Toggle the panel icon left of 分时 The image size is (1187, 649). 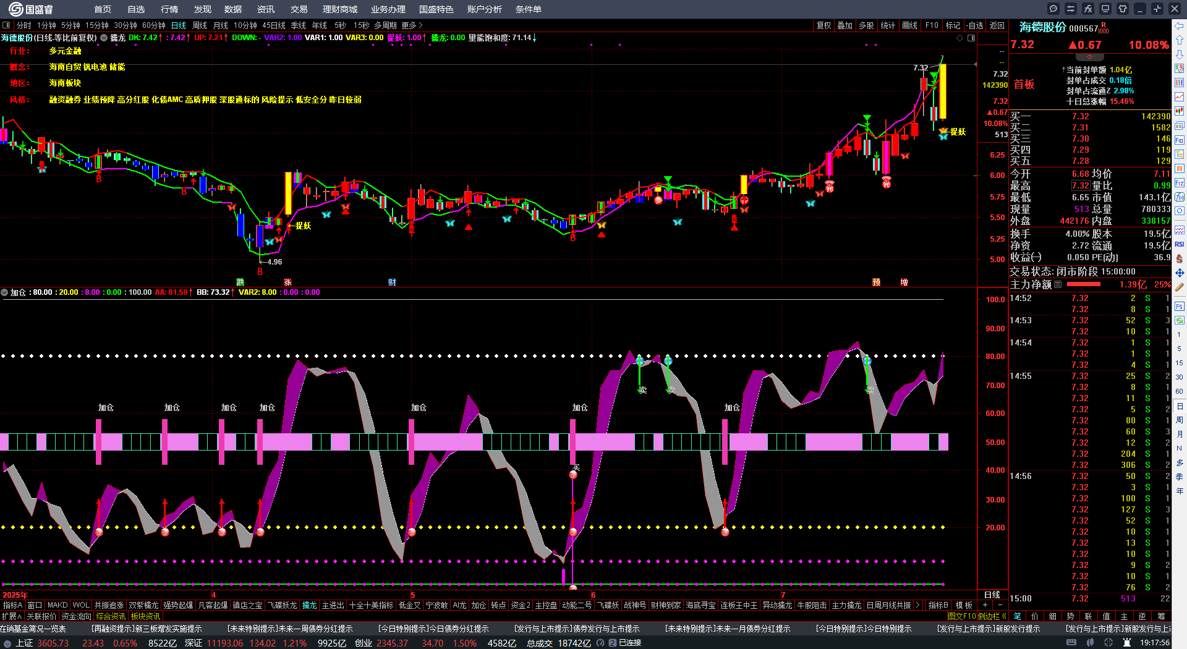tap(6, 25)
